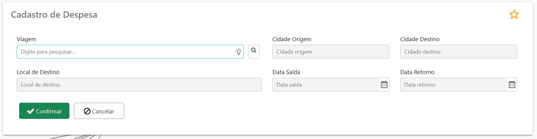Click the Cidade Destino label

pos(420,39)
